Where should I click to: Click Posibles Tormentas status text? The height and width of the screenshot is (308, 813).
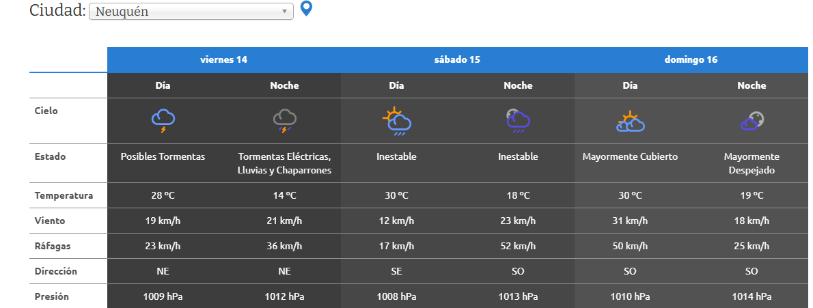163,156
